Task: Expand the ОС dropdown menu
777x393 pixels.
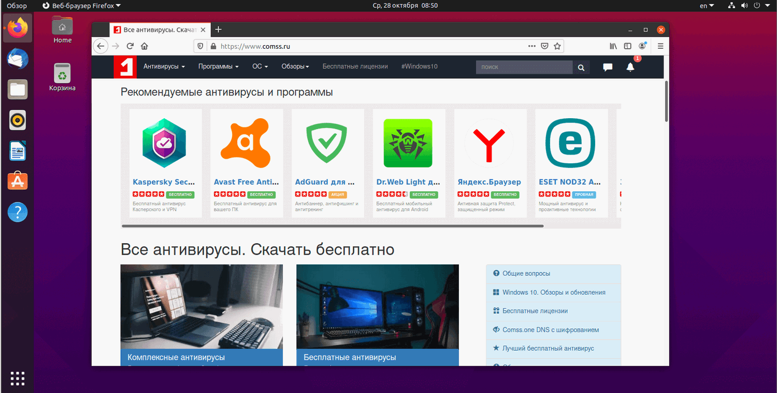Action: click(260, 66)
